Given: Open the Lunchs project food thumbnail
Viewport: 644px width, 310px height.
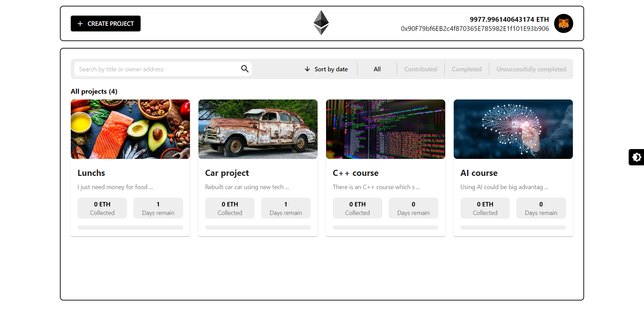Looking at the screenshot, I should (130, 129).
